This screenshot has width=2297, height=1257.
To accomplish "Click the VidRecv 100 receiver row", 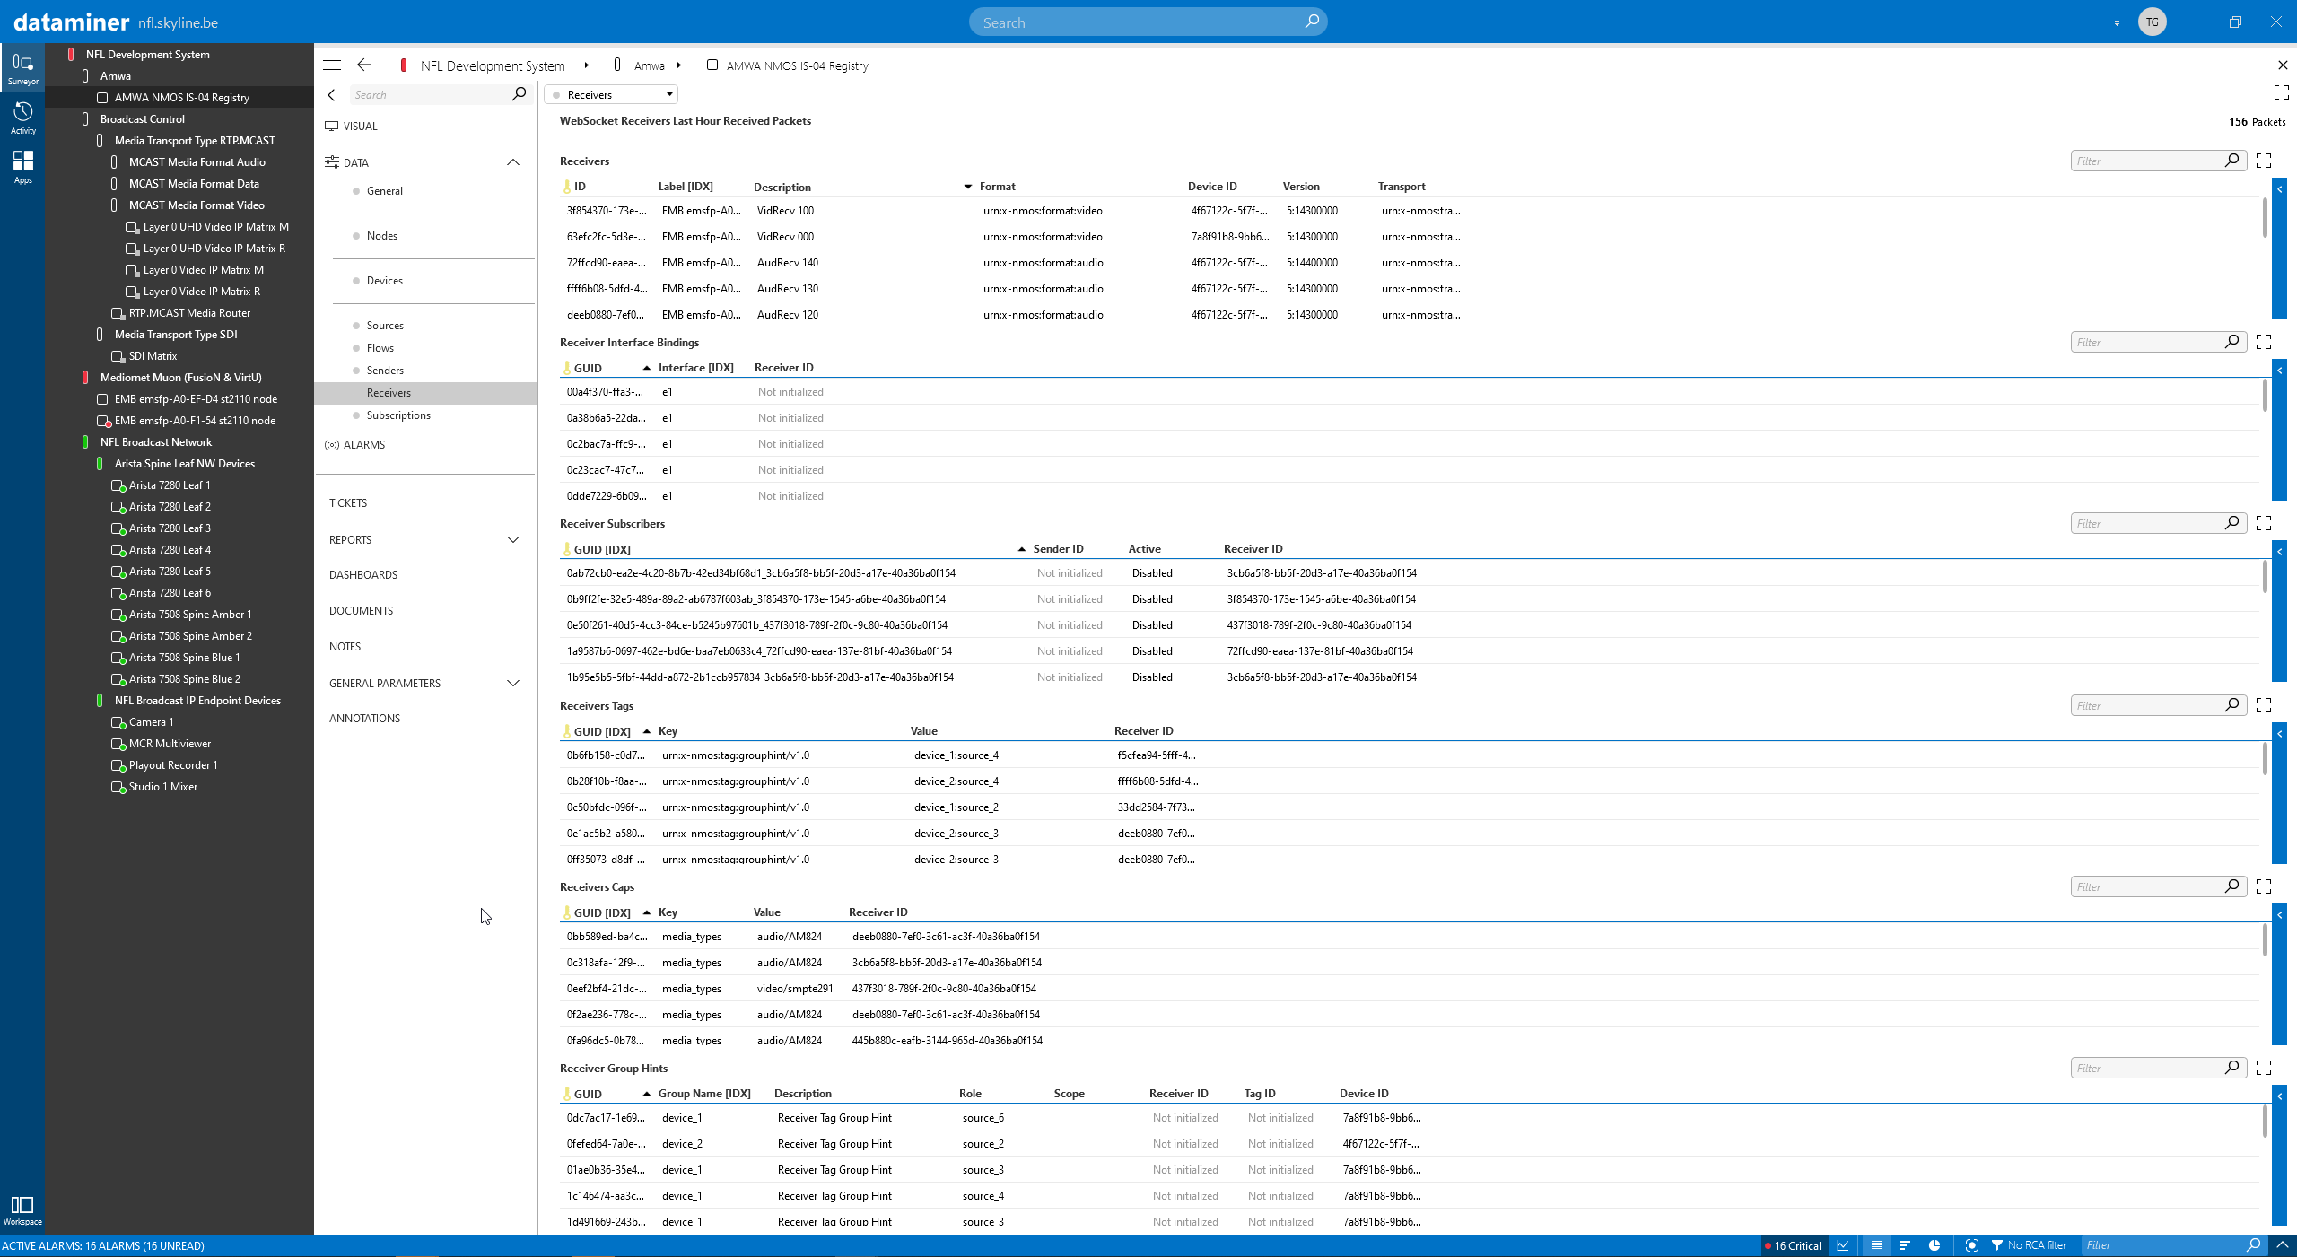I will click(1409, 211).
